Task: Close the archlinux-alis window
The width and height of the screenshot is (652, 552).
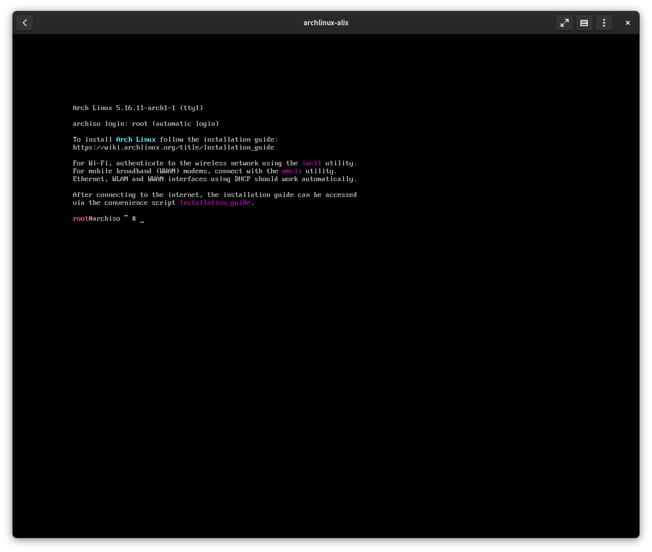Action: pyautogui.click(x=627, y=23)
